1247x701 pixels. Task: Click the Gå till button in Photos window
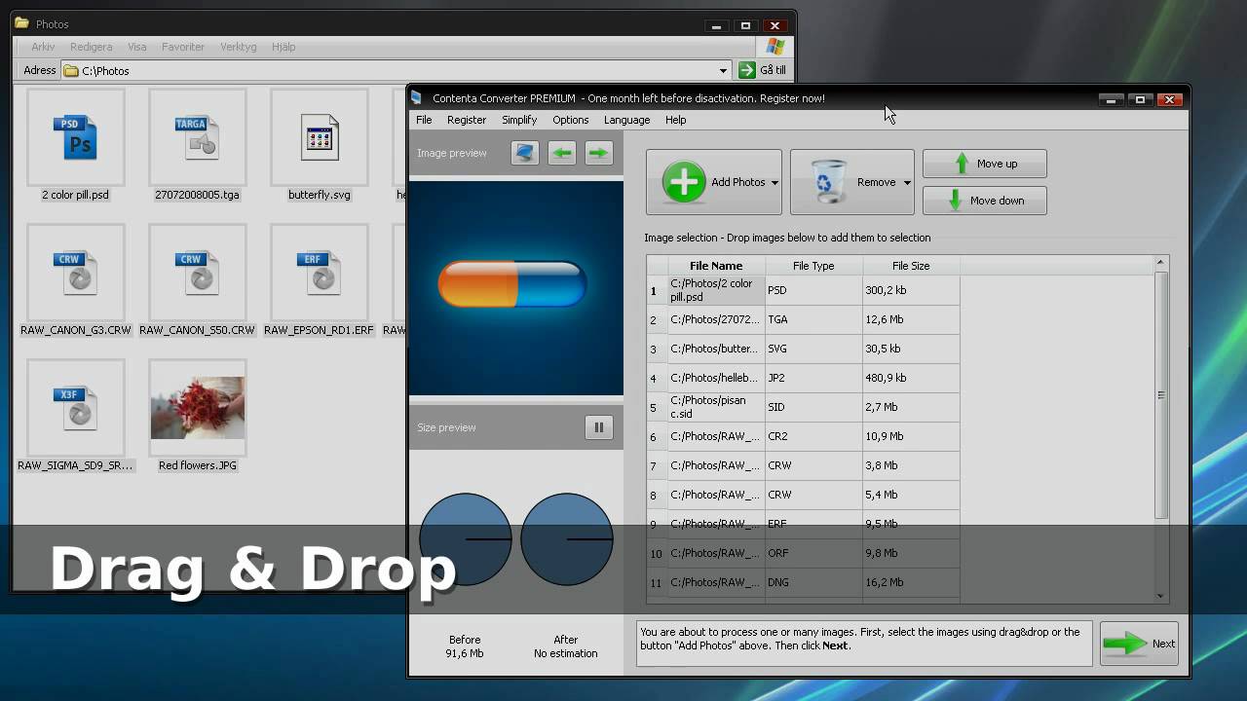tap(763, 70)
